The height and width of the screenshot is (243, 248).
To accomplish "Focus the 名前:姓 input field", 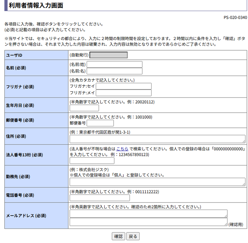I will (x=114, y=65).
